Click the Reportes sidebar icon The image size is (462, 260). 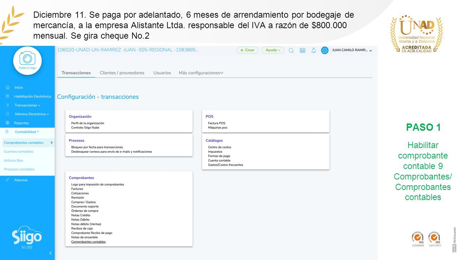(7, 123)
